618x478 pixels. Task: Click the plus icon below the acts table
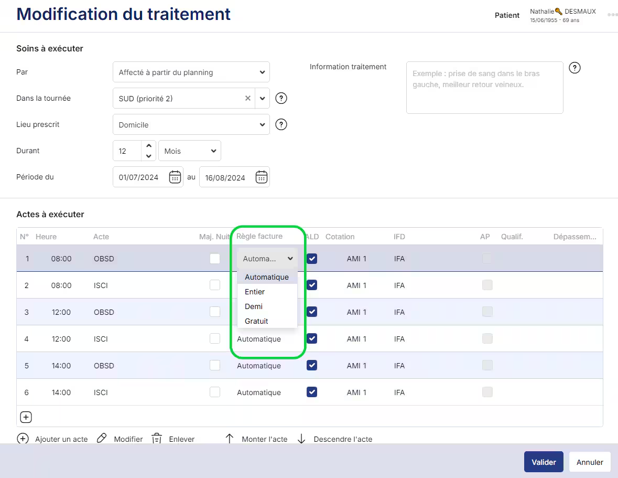click(26, 417)
